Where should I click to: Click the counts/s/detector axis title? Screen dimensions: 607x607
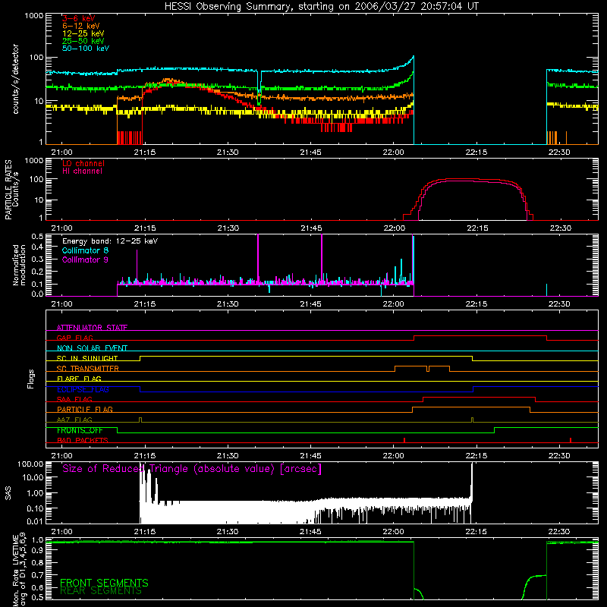[x=15, y=79]
